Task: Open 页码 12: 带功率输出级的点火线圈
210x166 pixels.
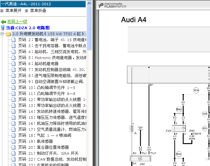Action: [52, 100]
